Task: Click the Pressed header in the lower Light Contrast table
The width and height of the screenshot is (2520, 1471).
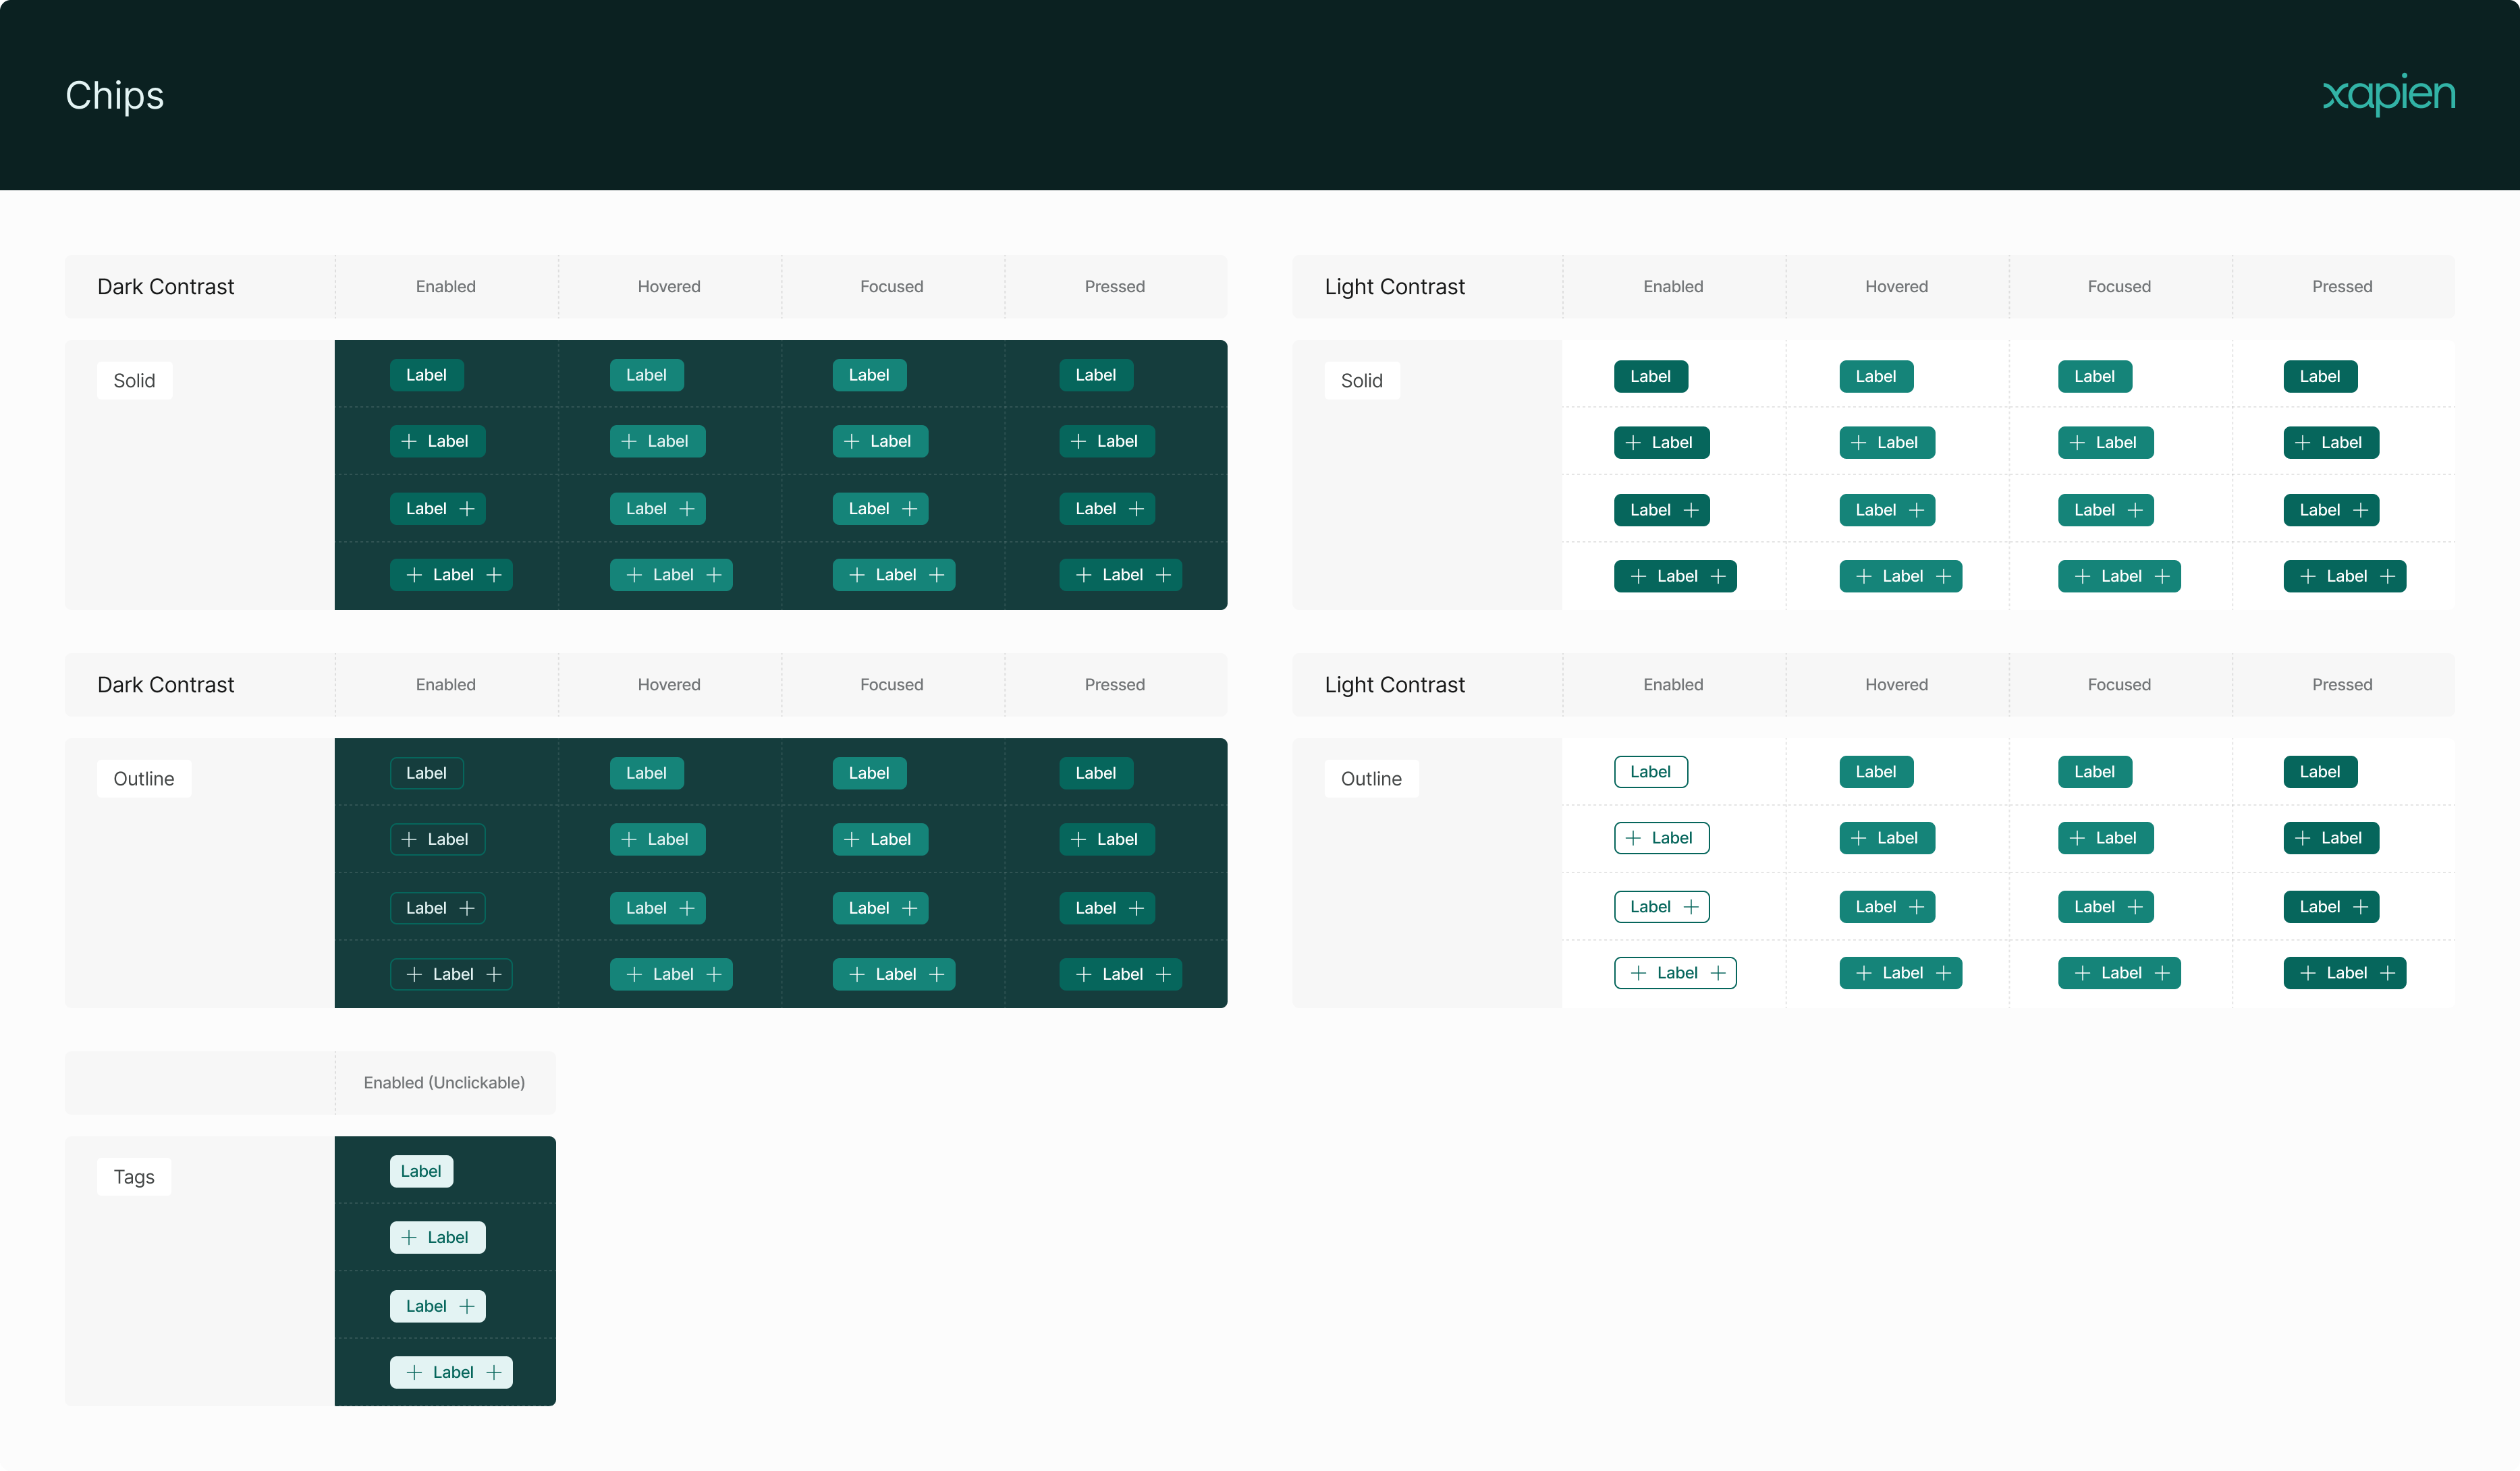Action: pyautogui.click(x=2341, y=685)
